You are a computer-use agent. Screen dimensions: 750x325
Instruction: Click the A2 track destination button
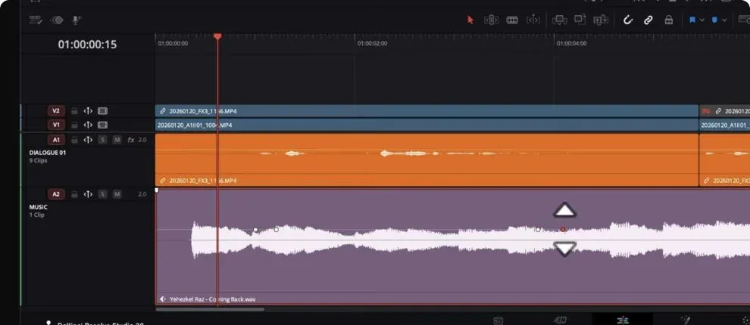click(56, 194)
